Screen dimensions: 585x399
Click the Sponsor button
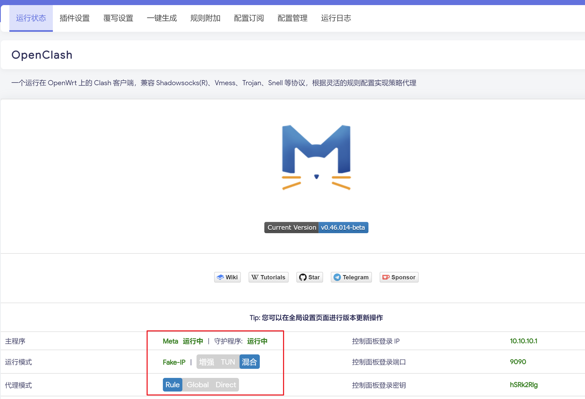click(399, 277)
